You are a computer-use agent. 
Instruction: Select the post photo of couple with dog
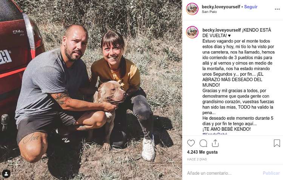91,90
